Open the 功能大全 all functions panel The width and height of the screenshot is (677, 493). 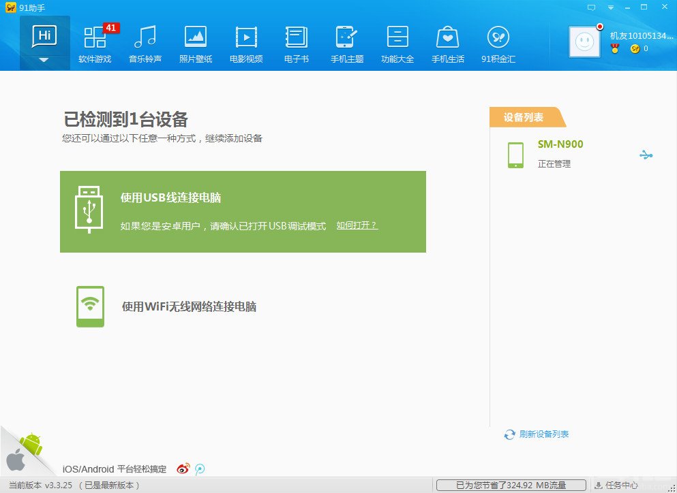pyautogui.click(x=396, y=41)
